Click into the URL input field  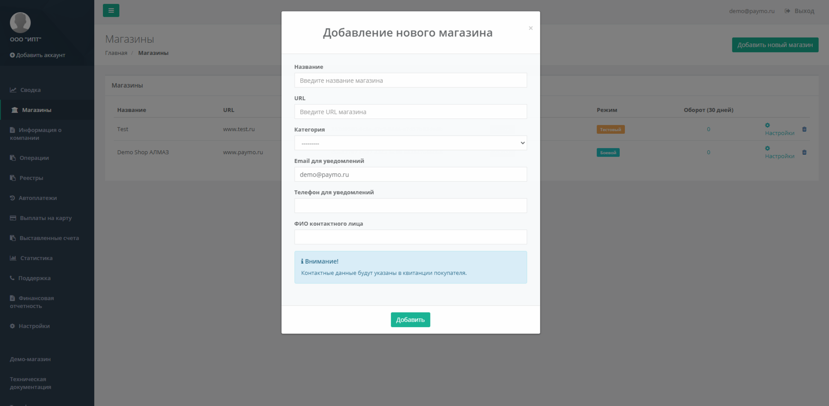pyautogui.click(x=410, y=112)
